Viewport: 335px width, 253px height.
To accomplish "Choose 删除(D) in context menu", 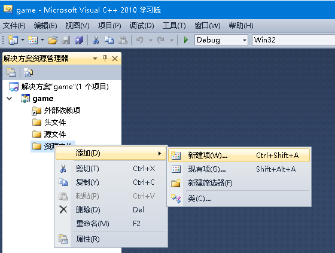I will click(111, 209).
